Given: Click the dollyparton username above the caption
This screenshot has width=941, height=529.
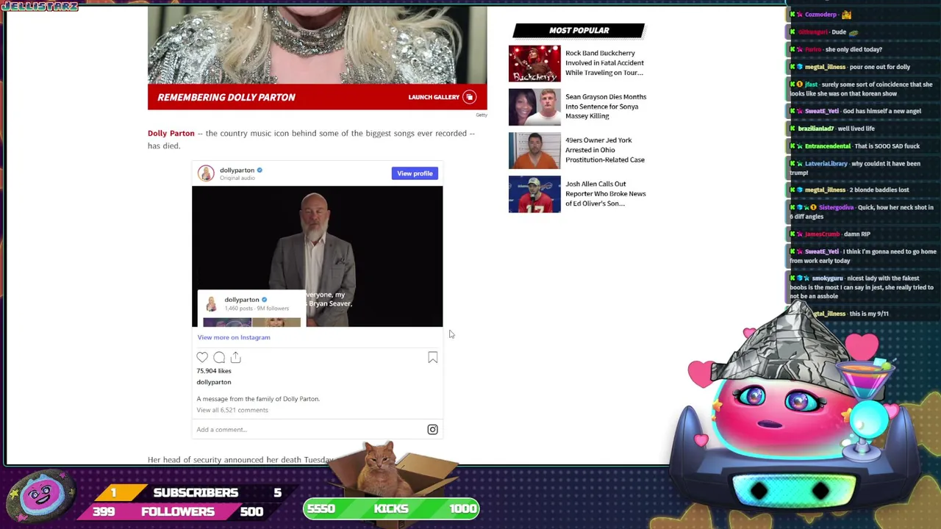Looking at the screenshot, I should [214, 382].
